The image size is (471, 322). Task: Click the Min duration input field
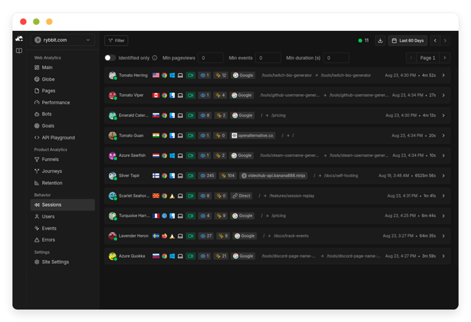[x=336, y=58]
